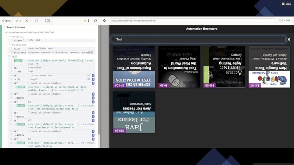The image size is (294, 165).
Task: Collapse the 'Search for books' suite
Action: click(x=4, y=27)
